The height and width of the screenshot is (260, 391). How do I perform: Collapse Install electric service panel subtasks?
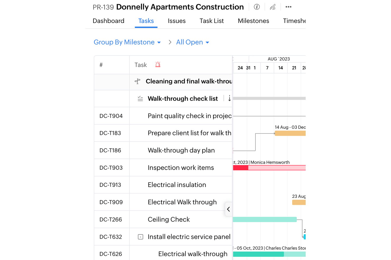(141, 237)
